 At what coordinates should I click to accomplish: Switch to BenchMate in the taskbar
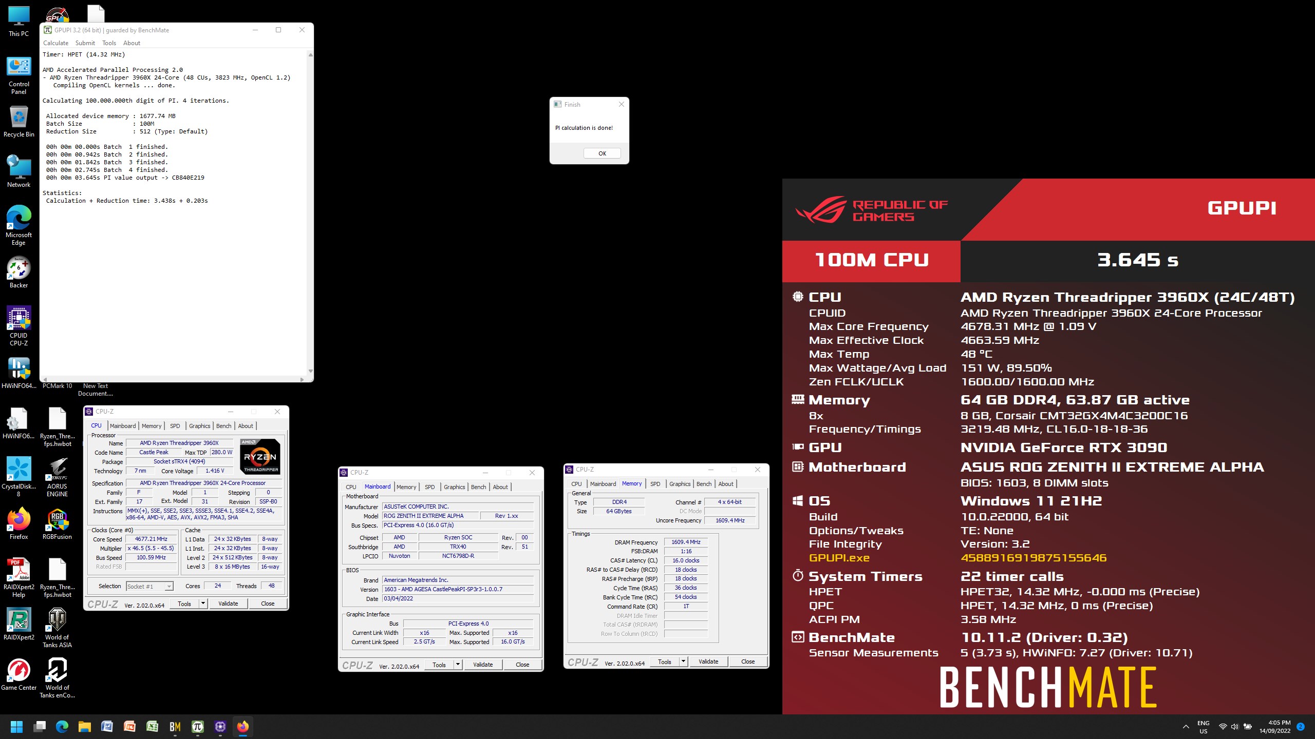[x=175, y=727]
